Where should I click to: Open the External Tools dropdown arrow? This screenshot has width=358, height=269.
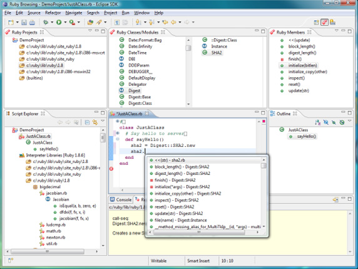tap(78, 22)
